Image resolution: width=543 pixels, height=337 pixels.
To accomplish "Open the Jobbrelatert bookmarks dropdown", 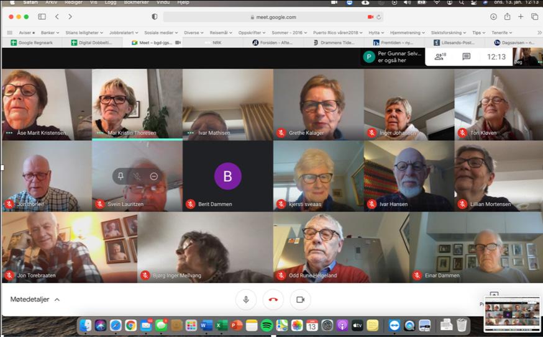I will (124, 32).
